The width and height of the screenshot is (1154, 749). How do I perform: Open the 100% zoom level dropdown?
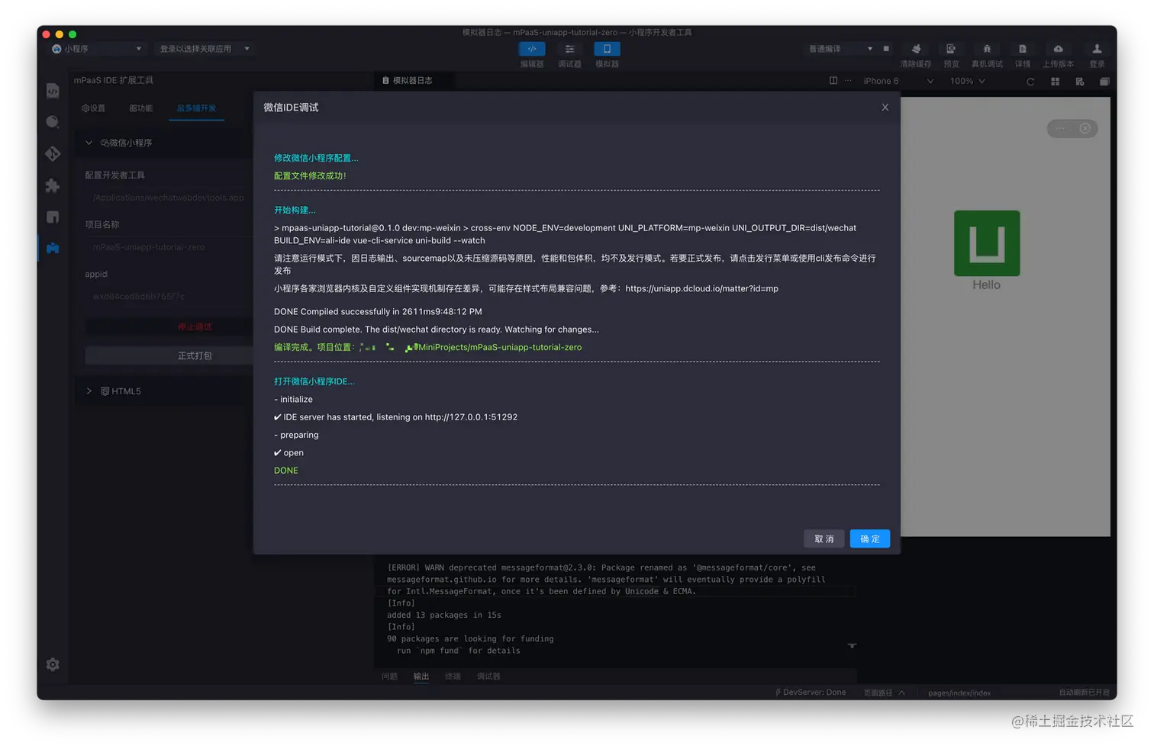click(x=967, y=81)
